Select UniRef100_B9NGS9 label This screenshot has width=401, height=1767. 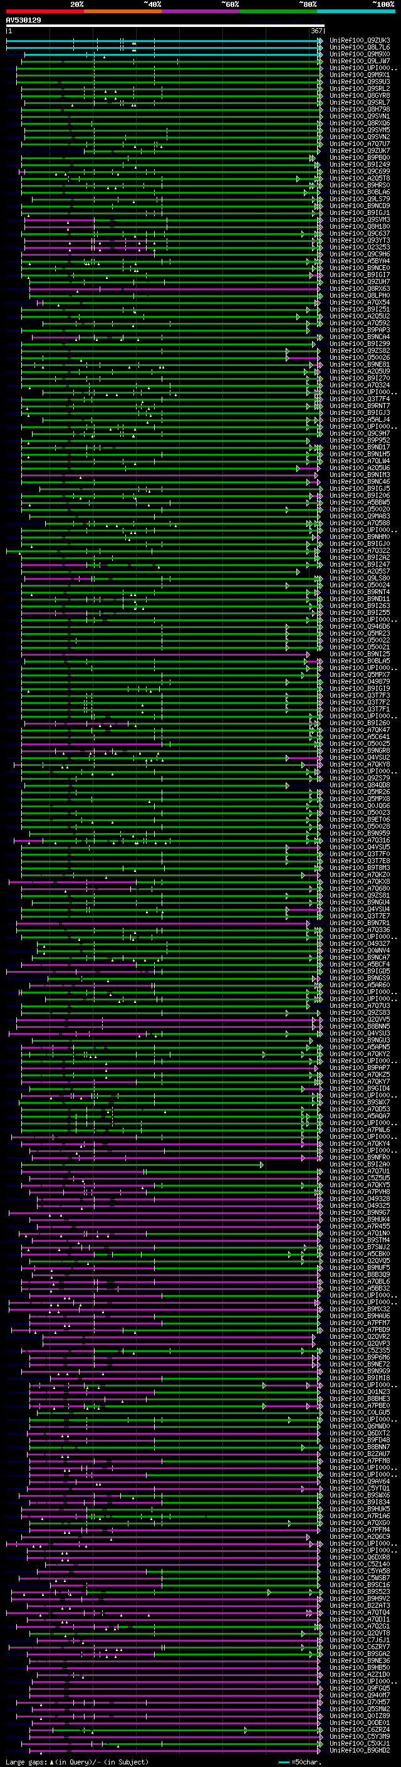pos(360,978)
